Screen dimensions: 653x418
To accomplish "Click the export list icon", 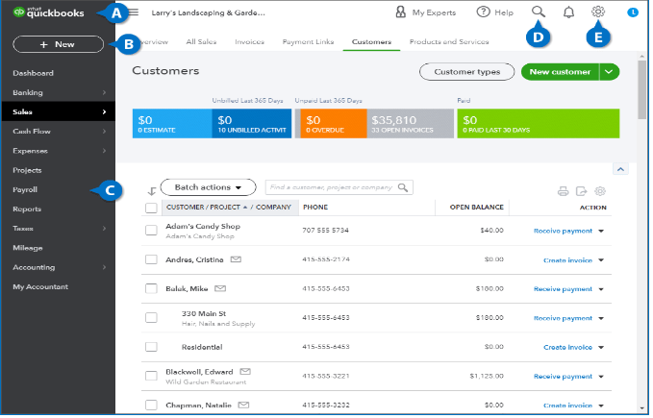I will click(x=584, y=192).
